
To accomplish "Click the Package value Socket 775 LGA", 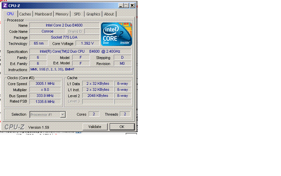I will click(64, 37).
